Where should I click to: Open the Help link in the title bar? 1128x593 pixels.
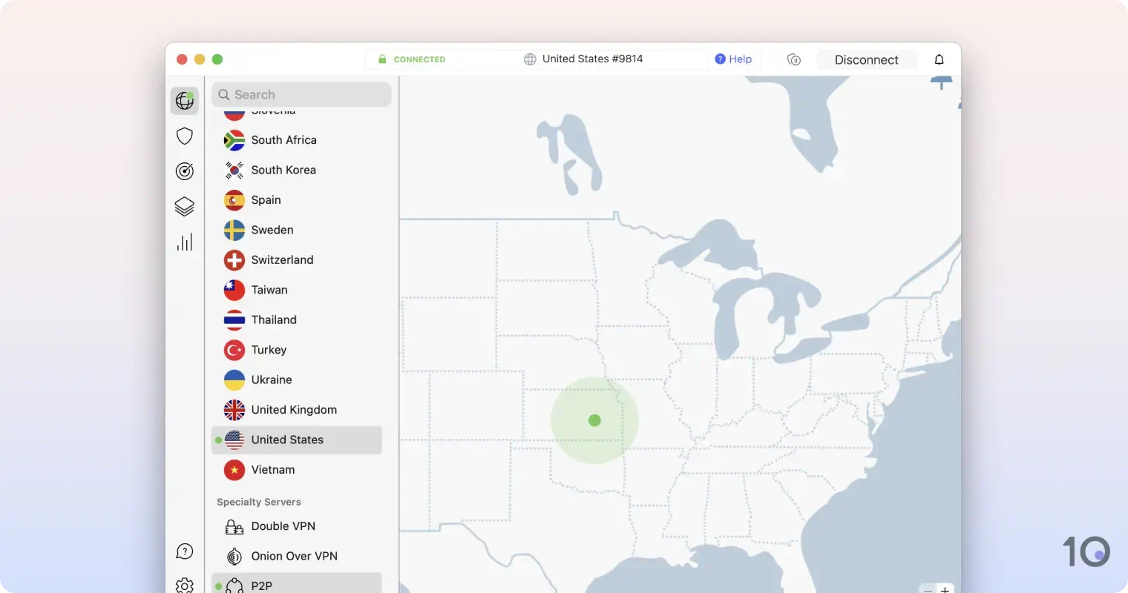pos(733,59)
